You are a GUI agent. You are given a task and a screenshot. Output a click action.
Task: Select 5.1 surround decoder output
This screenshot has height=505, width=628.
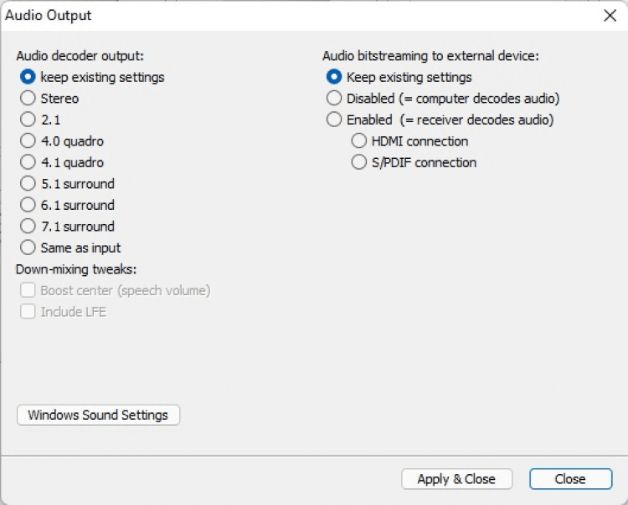pos(28,184)
